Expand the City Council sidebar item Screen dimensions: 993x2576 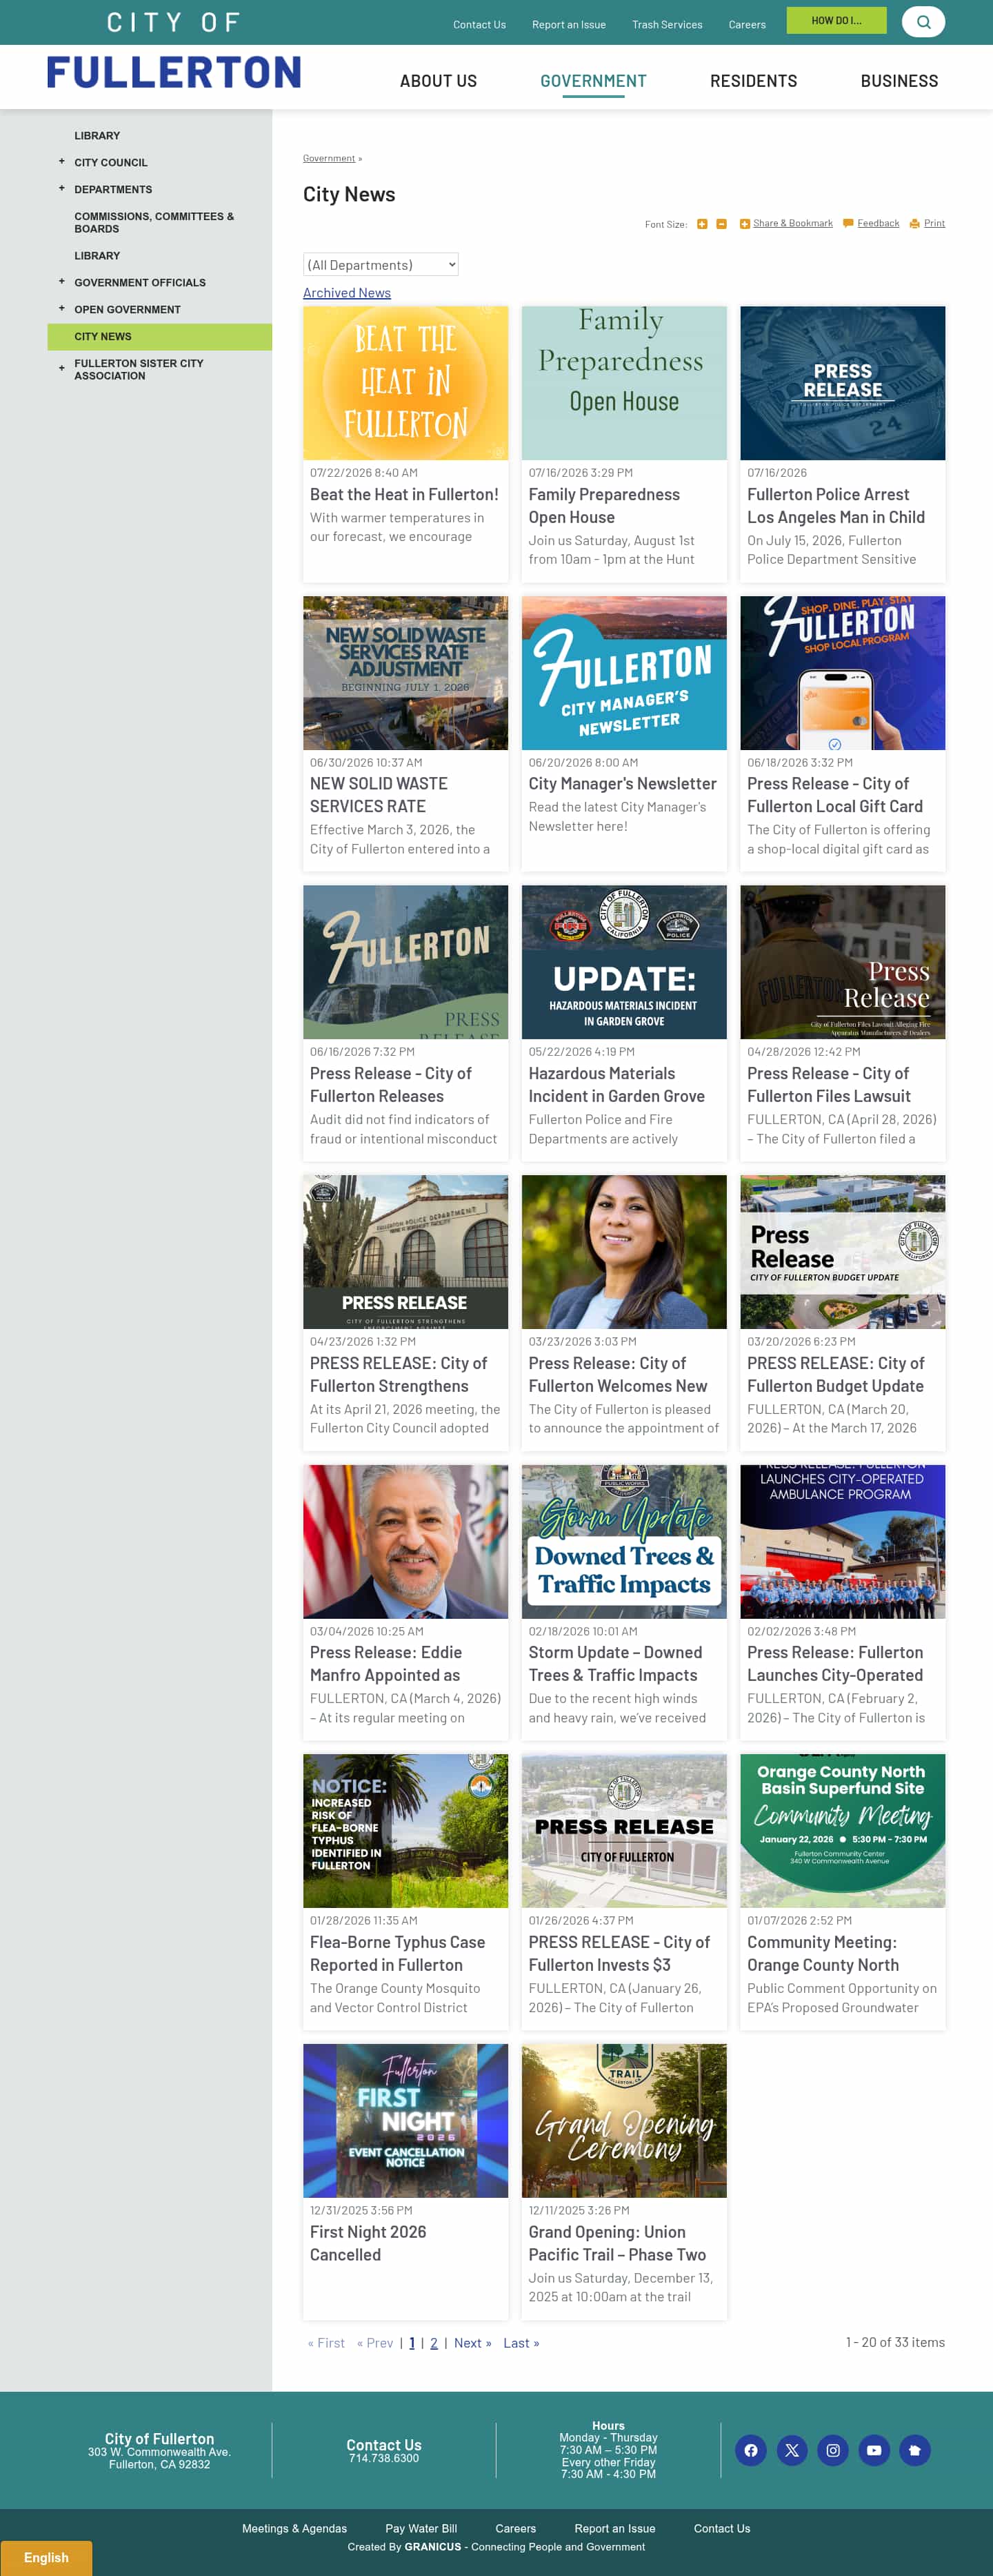[x=62, y=162]
